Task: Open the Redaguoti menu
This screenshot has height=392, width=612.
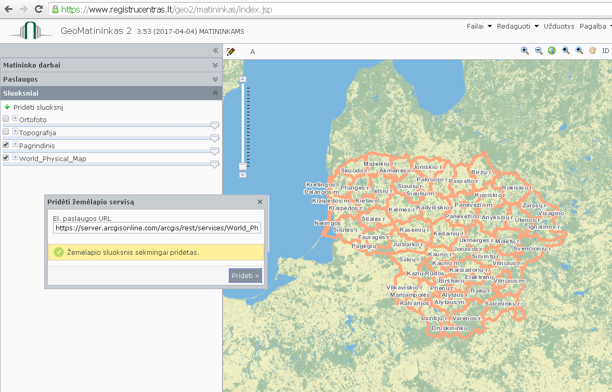Action: click(x=517, y=26)
